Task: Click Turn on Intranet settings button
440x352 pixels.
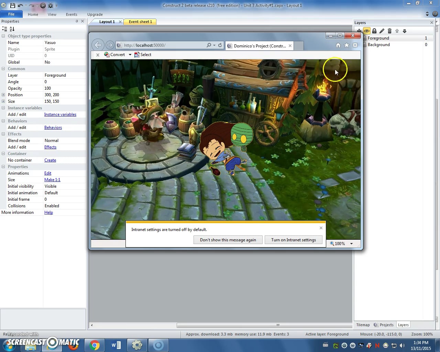Action: point(294,240)
